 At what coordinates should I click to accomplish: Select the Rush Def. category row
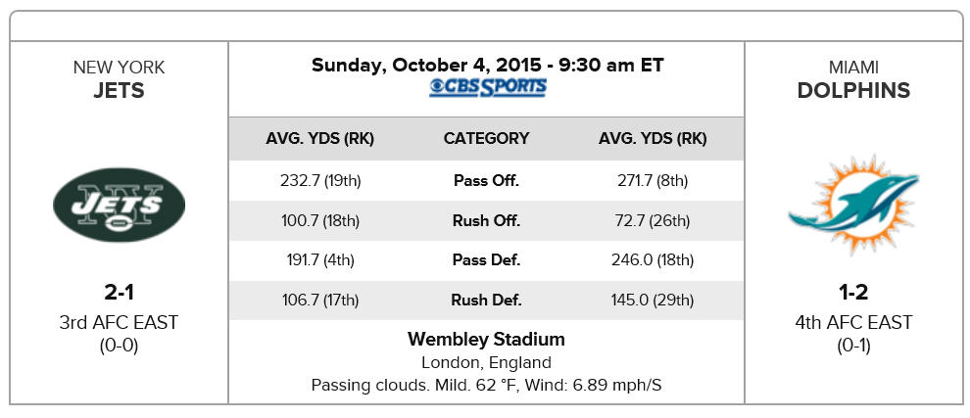pyautogui.click(x=486, y=301)
